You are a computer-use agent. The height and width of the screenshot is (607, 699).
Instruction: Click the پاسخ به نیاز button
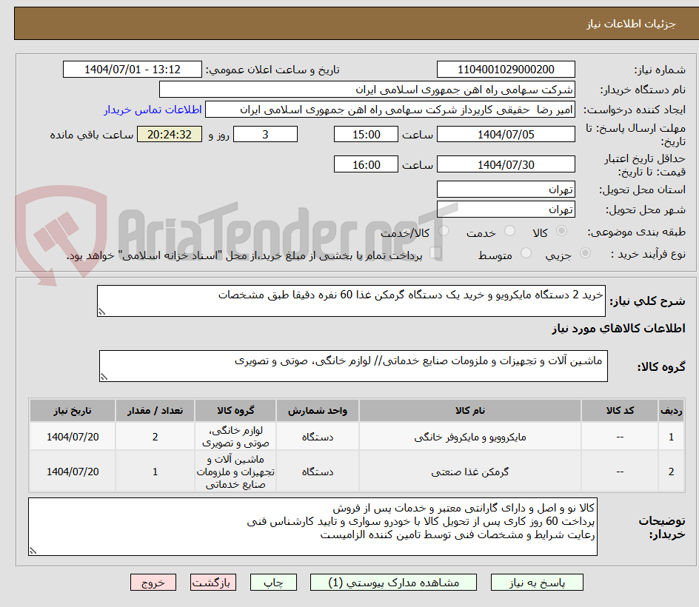(x=537, y=582)
